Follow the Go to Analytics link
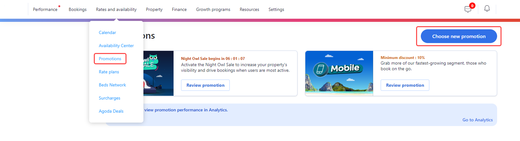The height and width of the screenshot is (141, 520). [477, 120]
